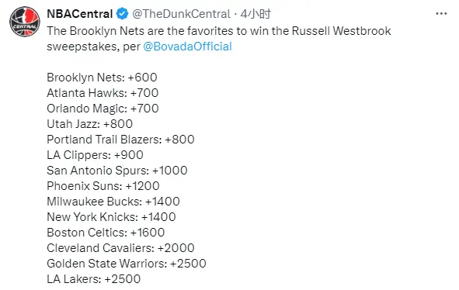Open the @TheDunkCentral handle link
The image size is (459, 290).
click(x=181, y=14)
